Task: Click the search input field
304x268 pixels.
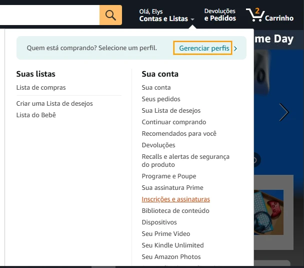Action: (x=49, y=15)
